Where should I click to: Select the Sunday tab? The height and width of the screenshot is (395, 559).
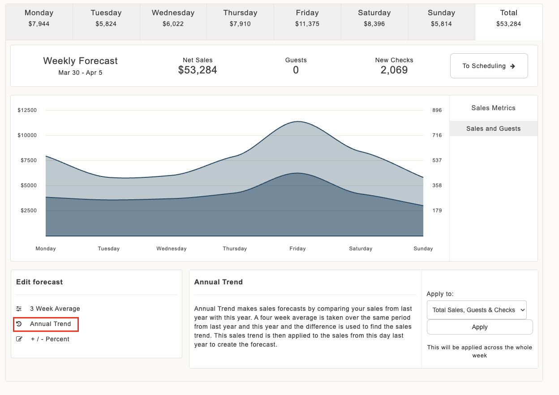pos(442,18)
